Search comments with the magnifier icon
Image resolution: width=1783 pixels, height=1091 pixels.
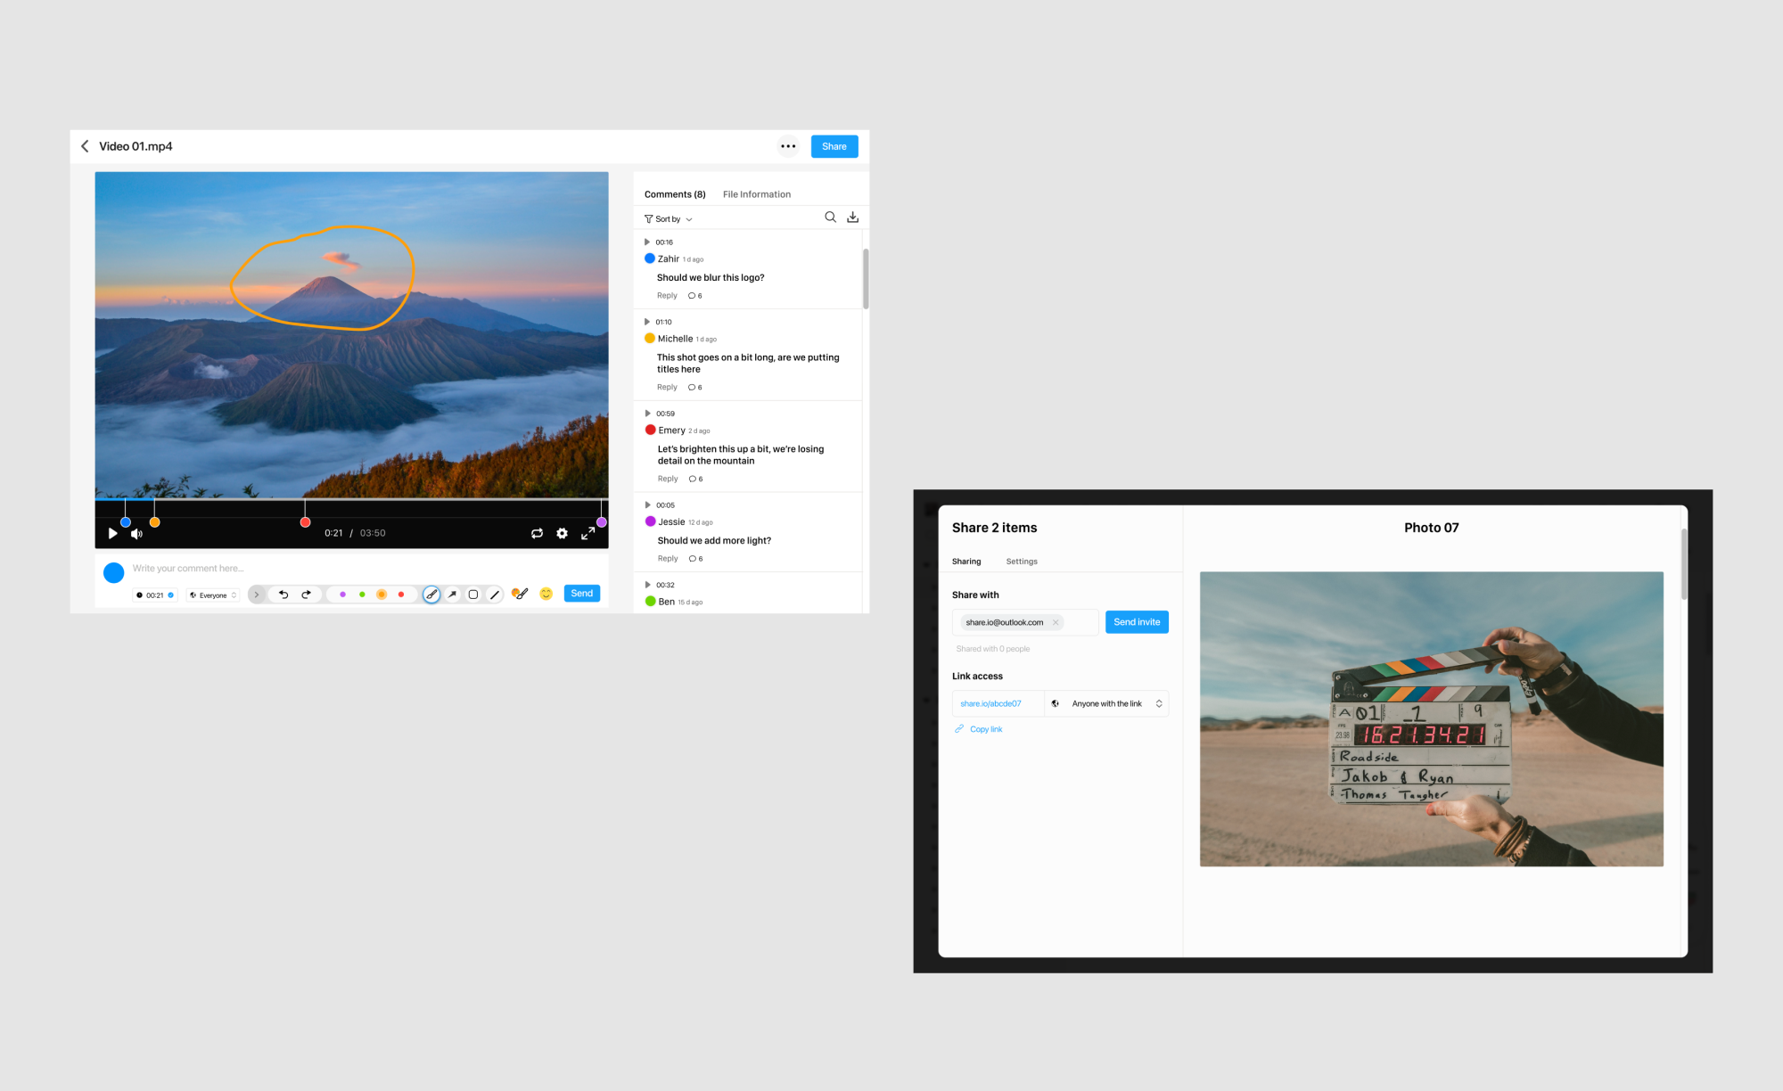coord(830,217)
